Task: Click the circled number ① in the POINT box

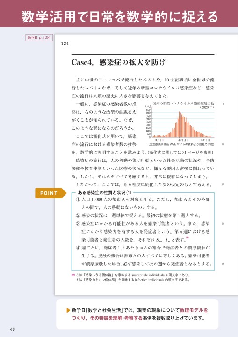Action: [78, 199]
